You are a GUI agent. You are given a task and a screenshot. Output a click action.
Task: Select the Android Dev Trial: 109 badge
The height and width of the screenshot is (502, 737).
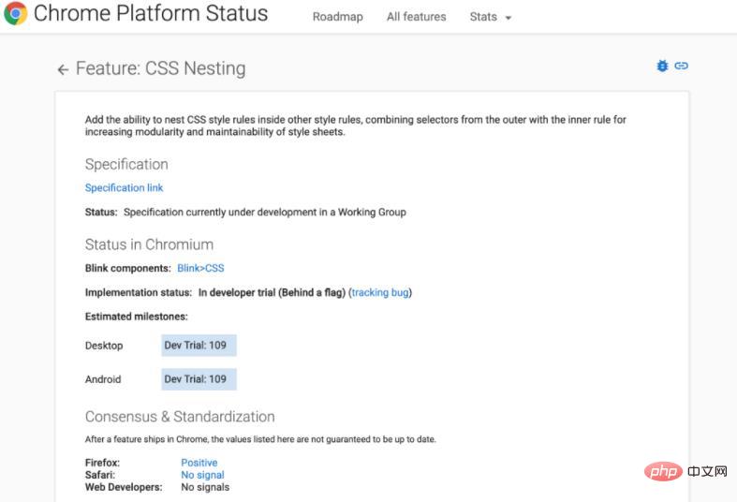(199, 379)
